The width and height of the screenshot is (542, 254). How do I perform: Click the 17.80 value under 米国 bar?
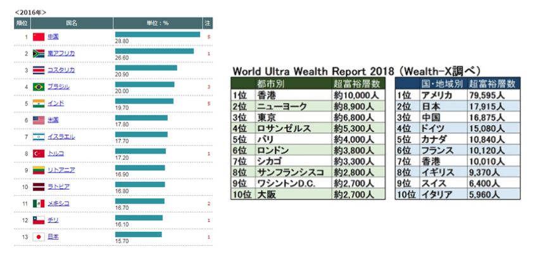click(x=122, y=124)
